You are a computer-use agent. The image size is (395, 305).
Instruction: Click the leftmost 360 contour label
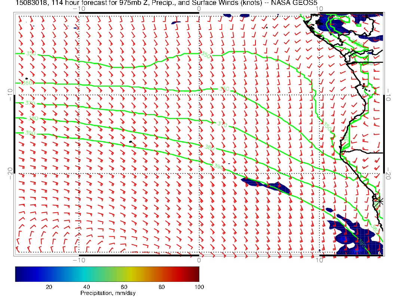[x=28, y=83]
